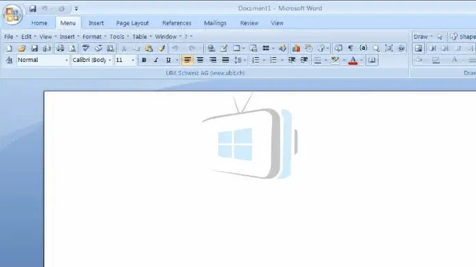Image resolution: width=476 pixels, height=267 pixels.
Task: Open the classic Insert dropdown menu
Action: pos(69,37)
